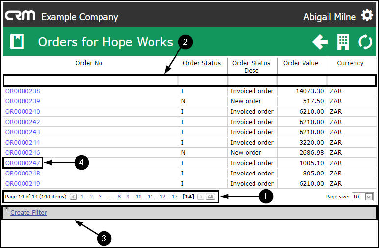The image size is (379, 248).
Task: Open order OR0000238
Action: pos(23,91)
